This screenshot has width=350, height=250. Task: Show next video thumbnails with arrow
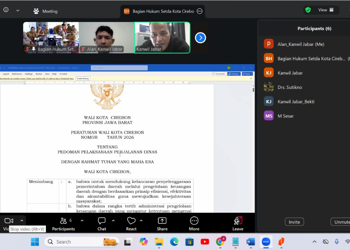[200, 38]
